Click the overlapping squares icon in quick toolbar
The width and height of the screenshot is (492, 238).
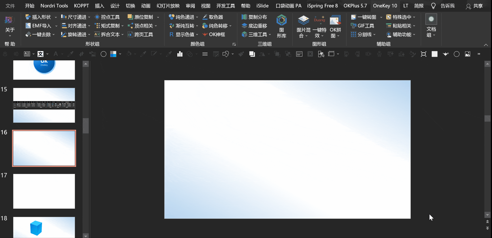pos(252,54)
